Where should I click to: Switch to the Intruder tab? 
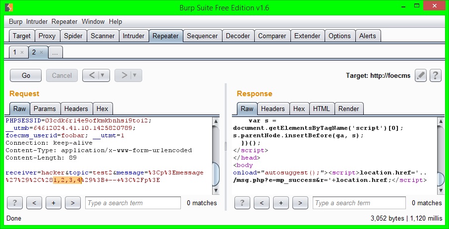(134, 36)
